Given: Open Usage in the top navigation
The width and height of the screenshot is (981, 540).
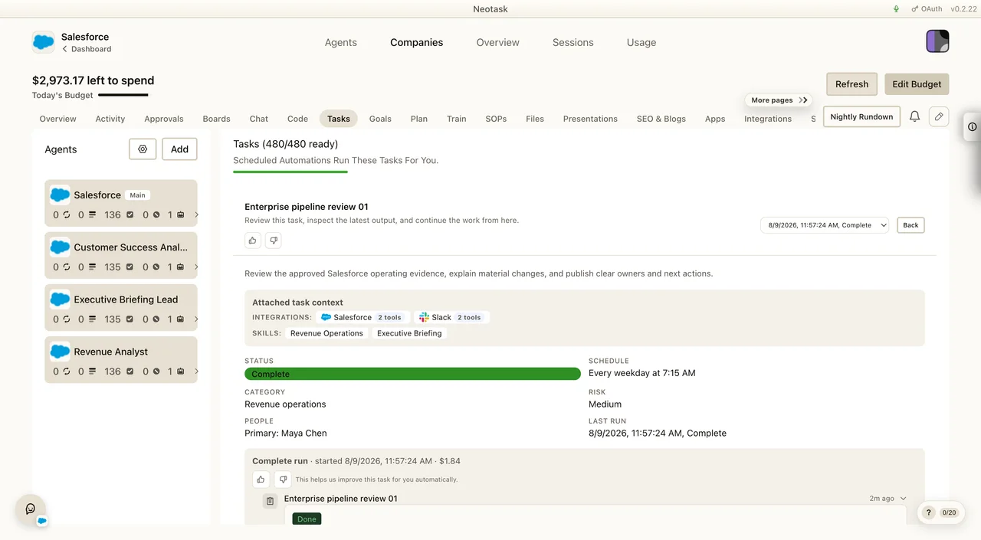Looking at the screenshot, I should [641, 43].
